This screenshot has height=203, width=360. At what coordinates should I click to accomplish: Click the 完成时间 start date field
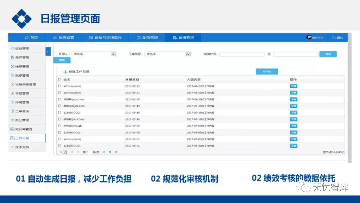[x=242, y=54]
